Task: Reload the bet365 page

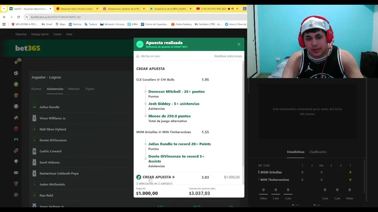Action: coord(18,17)
